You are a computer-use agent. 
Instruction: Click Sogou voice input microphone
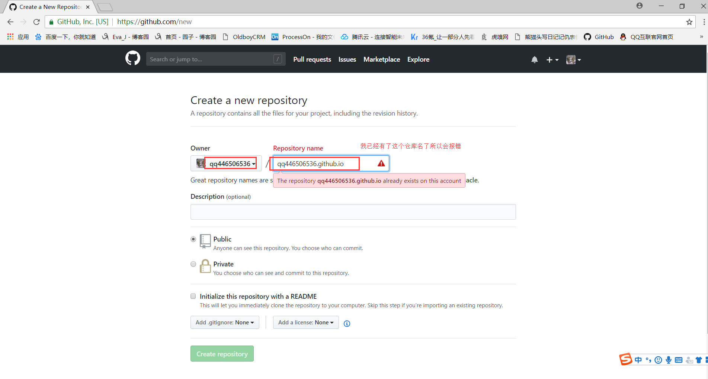point(669,360)
